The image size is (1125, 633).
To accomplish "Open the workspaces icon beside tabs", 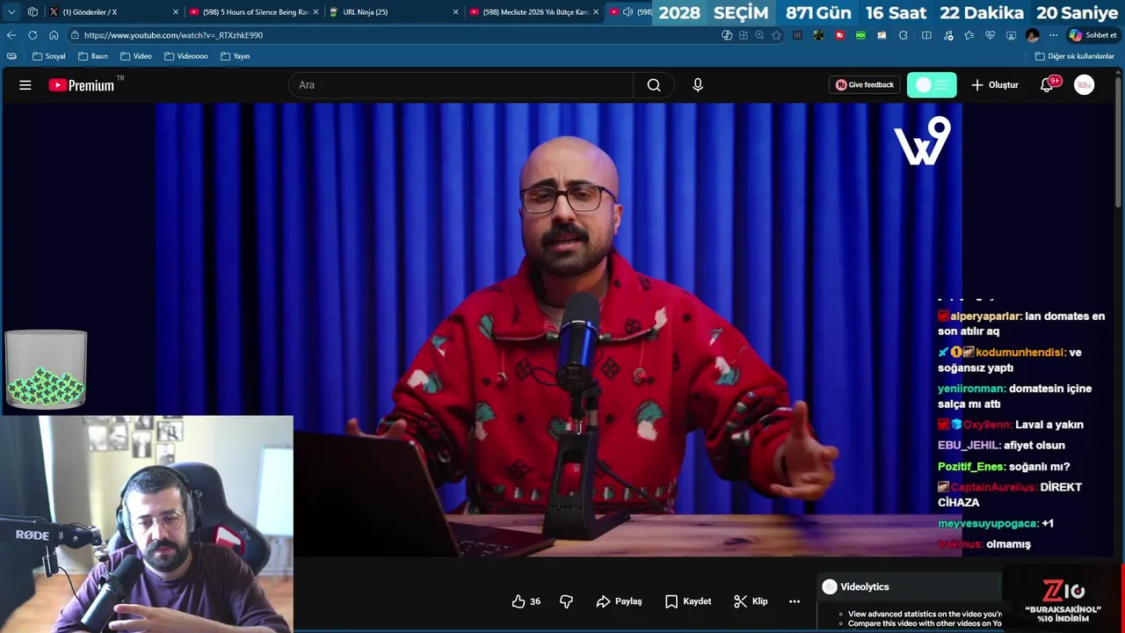I will pyautogui.click(x=33, y=12).
